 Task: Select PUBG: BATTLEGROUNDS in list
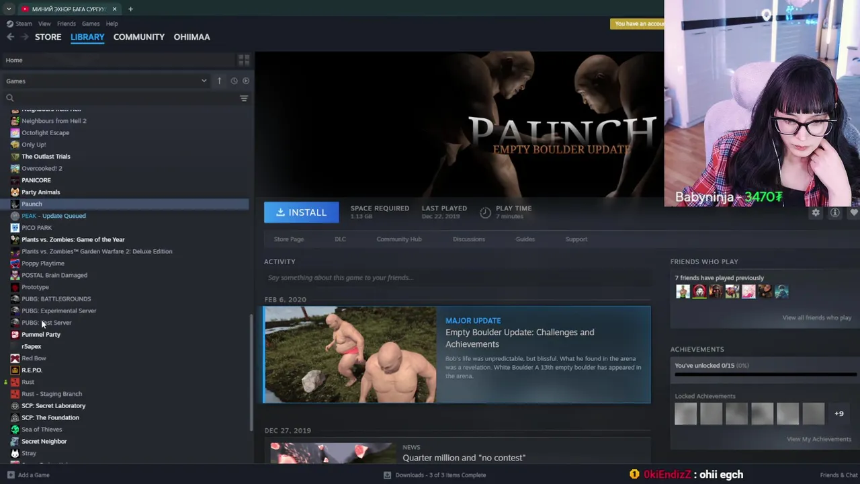[56, 298]
